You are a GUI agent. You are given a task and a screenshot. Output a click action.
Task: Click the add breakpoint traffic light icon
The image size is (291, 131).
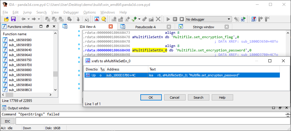(x=260, y=19)
